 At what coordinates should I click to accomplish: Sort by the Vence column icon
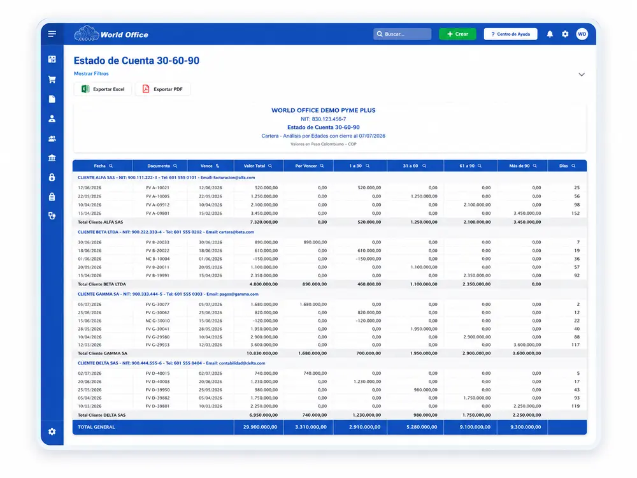coord(217,166)
